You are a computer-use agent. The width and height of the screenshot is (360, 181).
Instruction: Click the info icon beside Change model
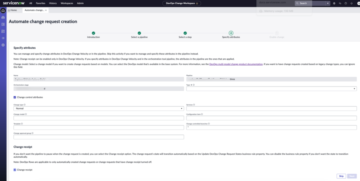tap(26, 114)
